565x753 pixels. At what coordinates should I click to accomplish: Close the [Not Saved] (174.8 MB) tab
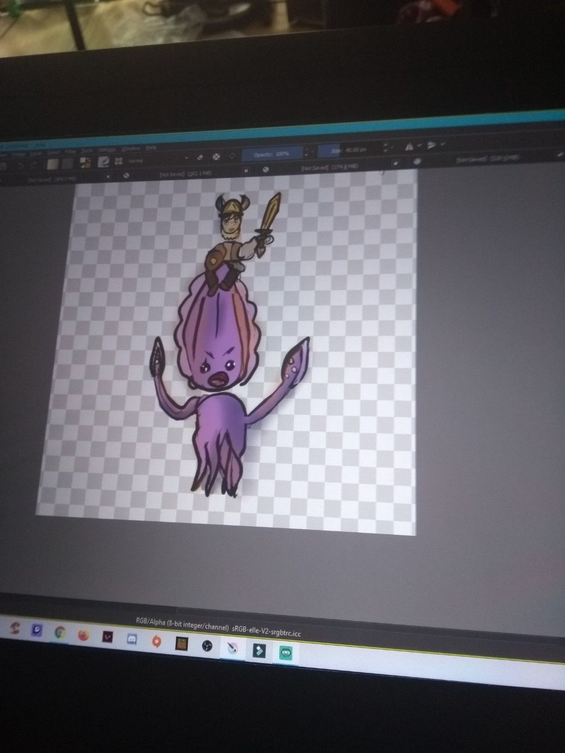pos(396,163)
